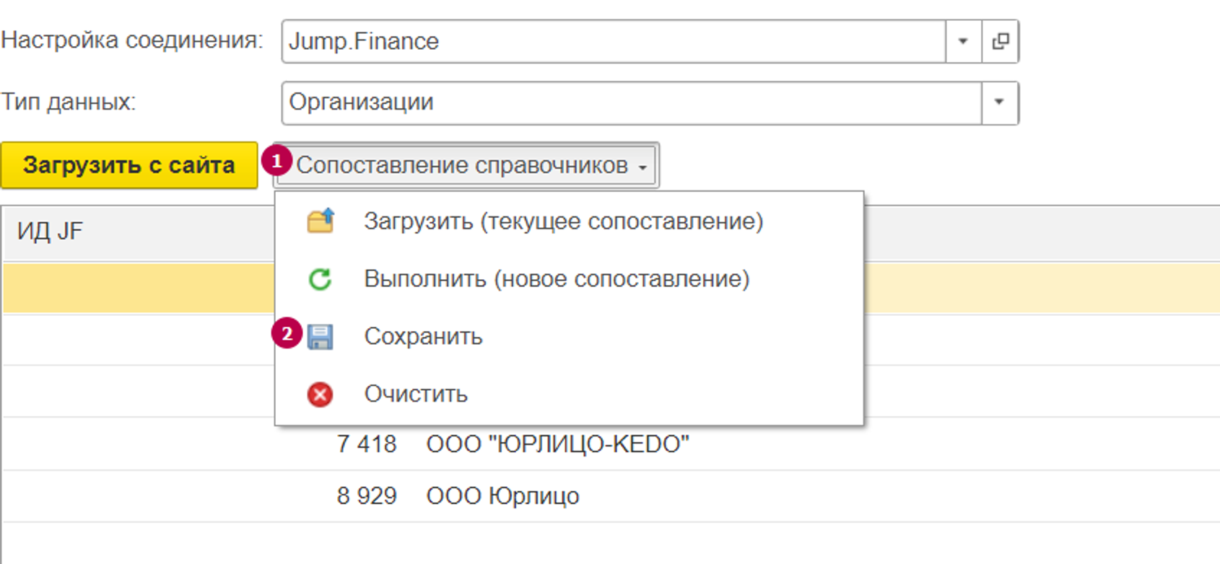Select Загрузить (текущее сопоставление) menu item
The image size is (1220, 564).
point(563,221)
